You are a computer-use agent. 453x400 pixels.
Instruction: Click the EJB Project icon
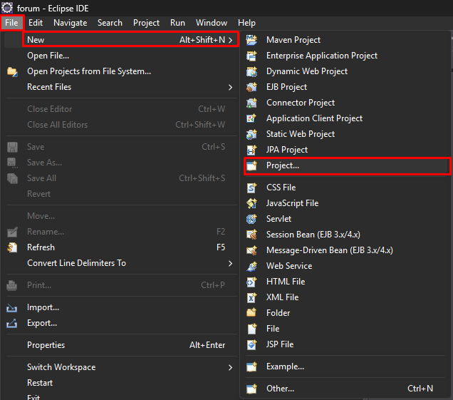coord(251,87)
